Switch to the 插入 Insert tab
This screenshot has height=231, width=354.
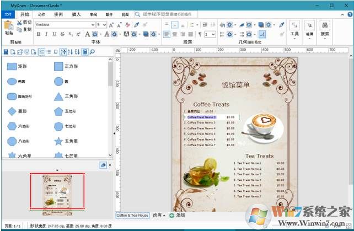coord(77,14)
